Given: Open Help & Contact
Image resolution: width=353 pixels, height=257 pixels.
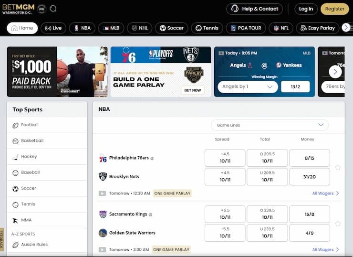Looking at the screenshot, I should (x=254, y=9).
